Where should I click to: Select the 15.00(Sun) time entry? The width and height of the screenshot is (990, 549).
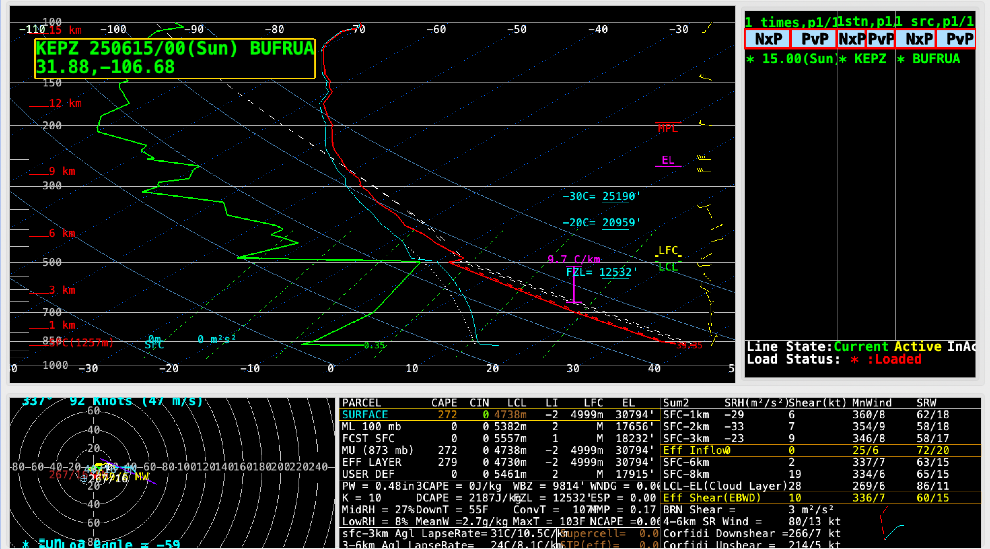[x=791, y=59]
